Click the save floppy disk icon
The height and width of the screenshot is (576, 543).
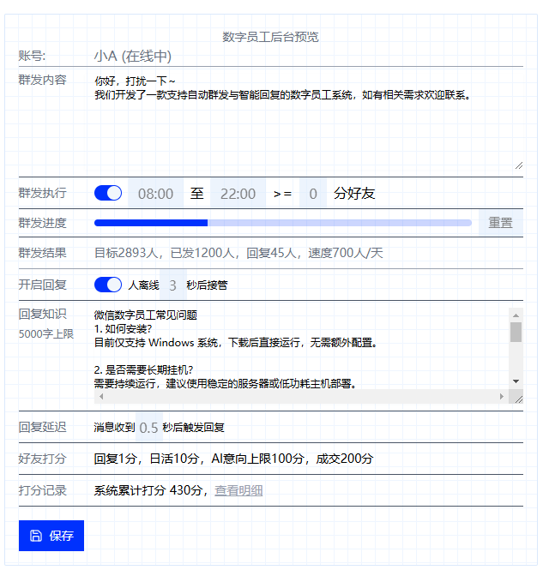coord(36,536)
